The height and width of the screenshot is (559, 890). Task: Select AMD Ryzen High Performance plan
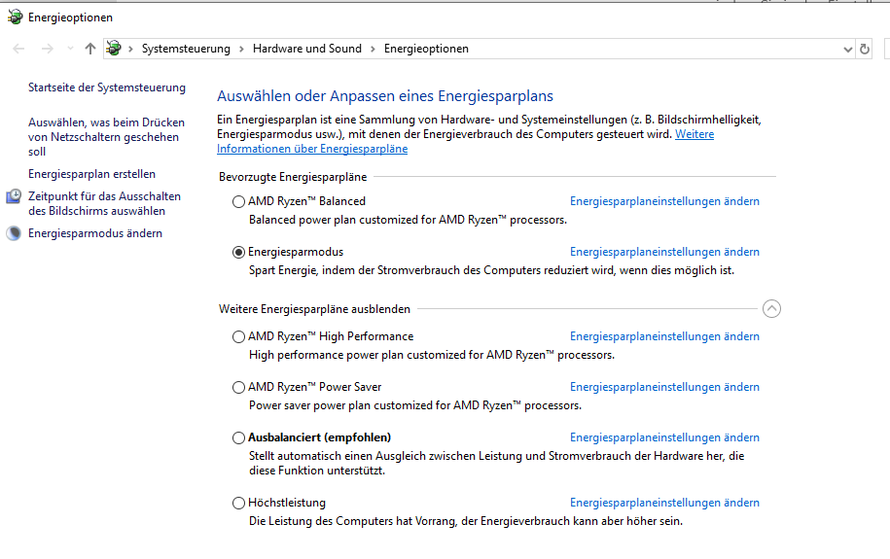[x=238, y=336]
